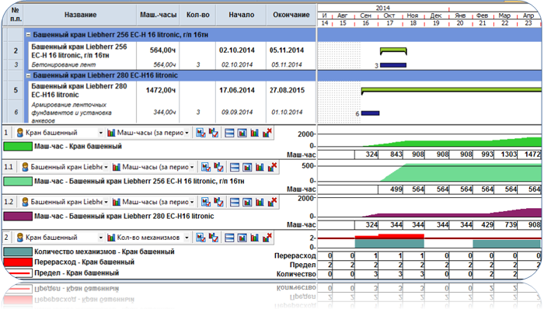Click the bar chart icon in panel 1 toolbar

tap(255, 133)
